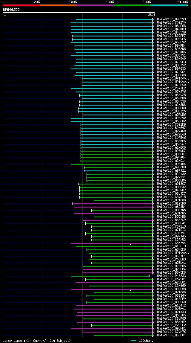Select the UniRef100_Q9LKH1 hit
The height and width of the screenshot is (343, 191).
[171, 329]
